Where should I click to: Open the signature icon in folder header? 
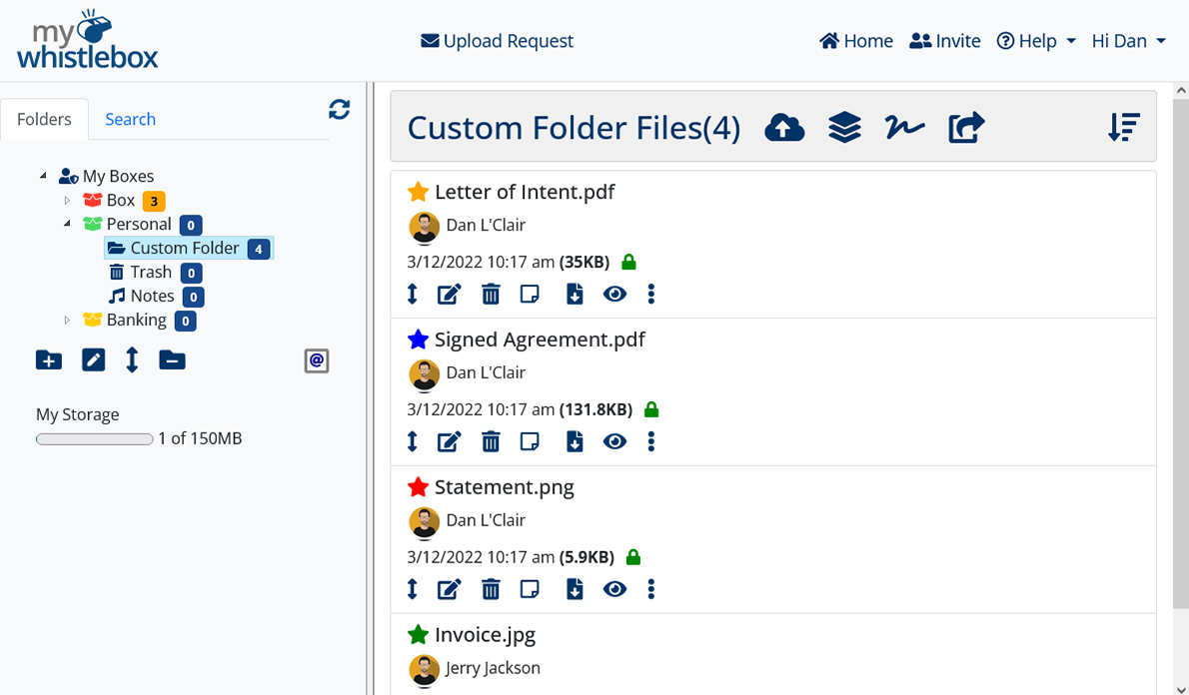[904, 128]
